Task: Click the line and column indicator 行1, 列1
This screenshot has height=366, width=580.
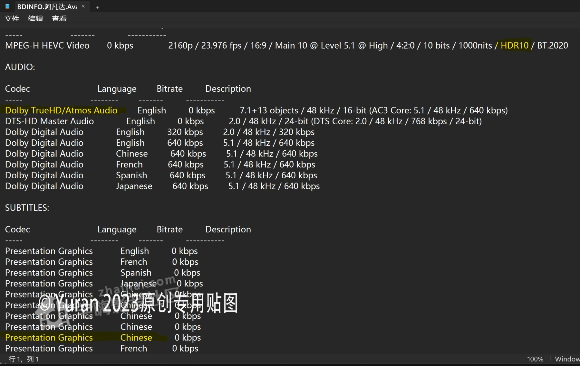Action: point(24,359)
